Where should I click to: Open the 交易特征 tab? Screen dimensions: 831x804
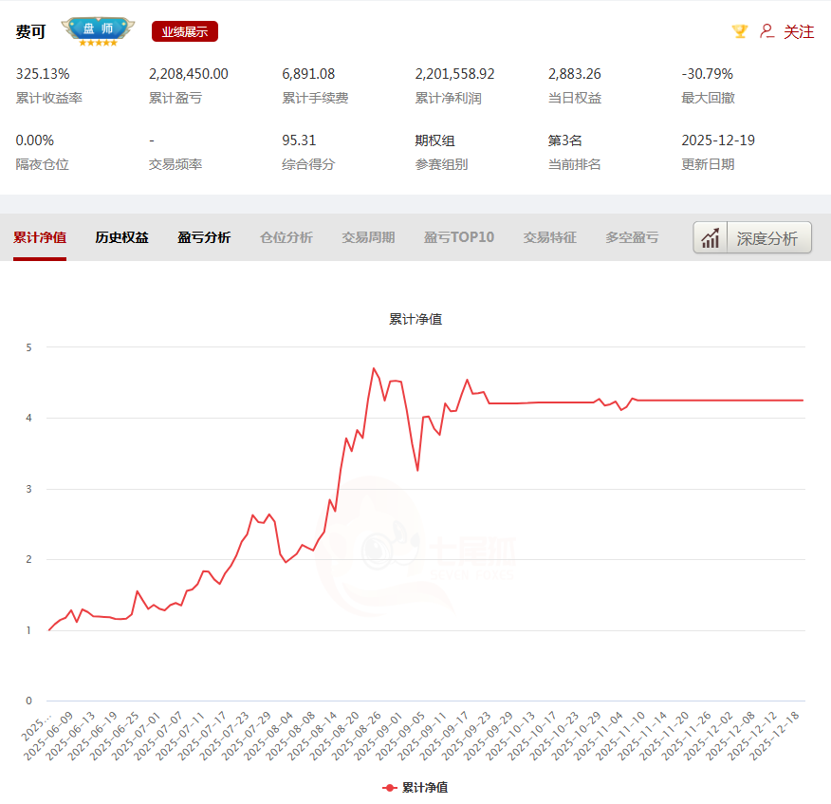[549, 237]
